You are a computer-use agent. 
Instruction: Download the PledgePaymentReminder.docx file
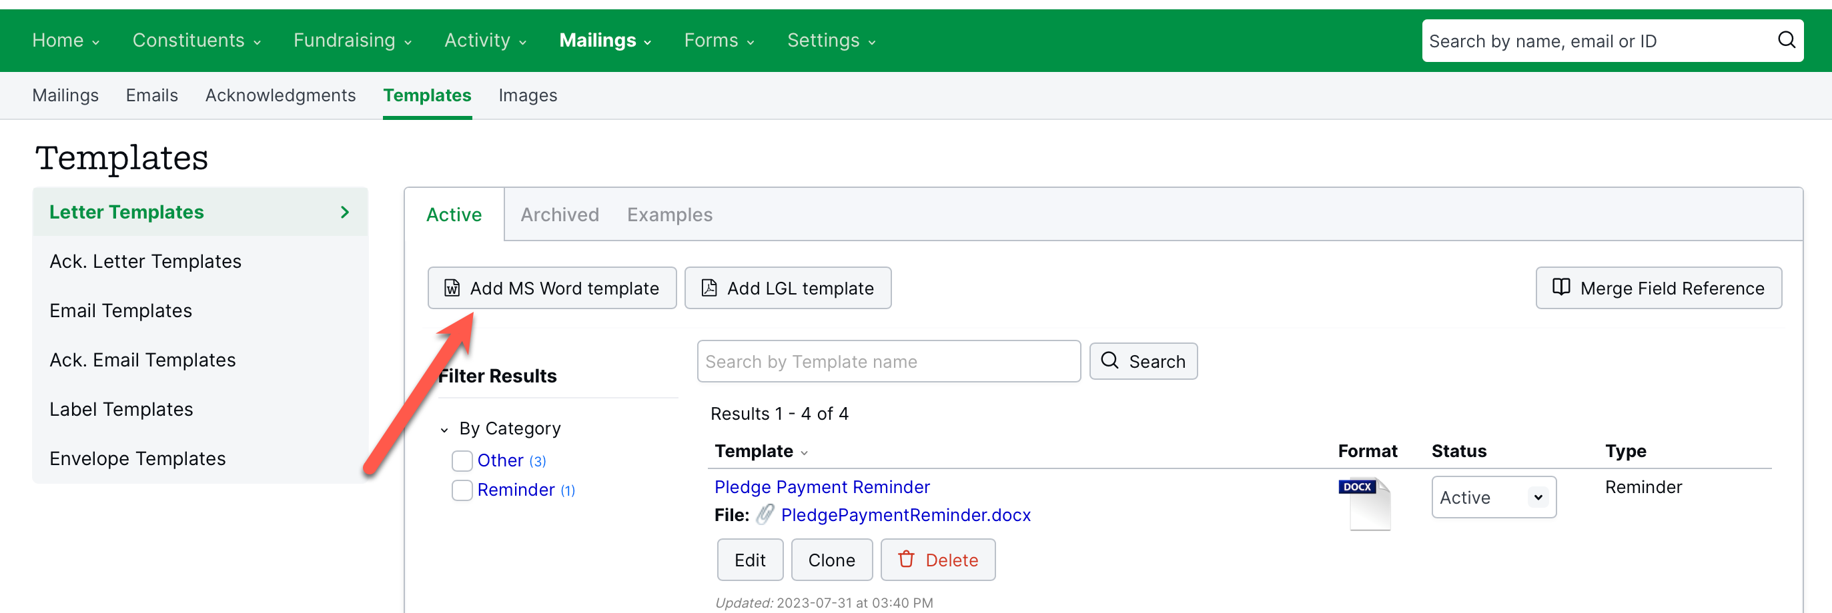point(906,515)
